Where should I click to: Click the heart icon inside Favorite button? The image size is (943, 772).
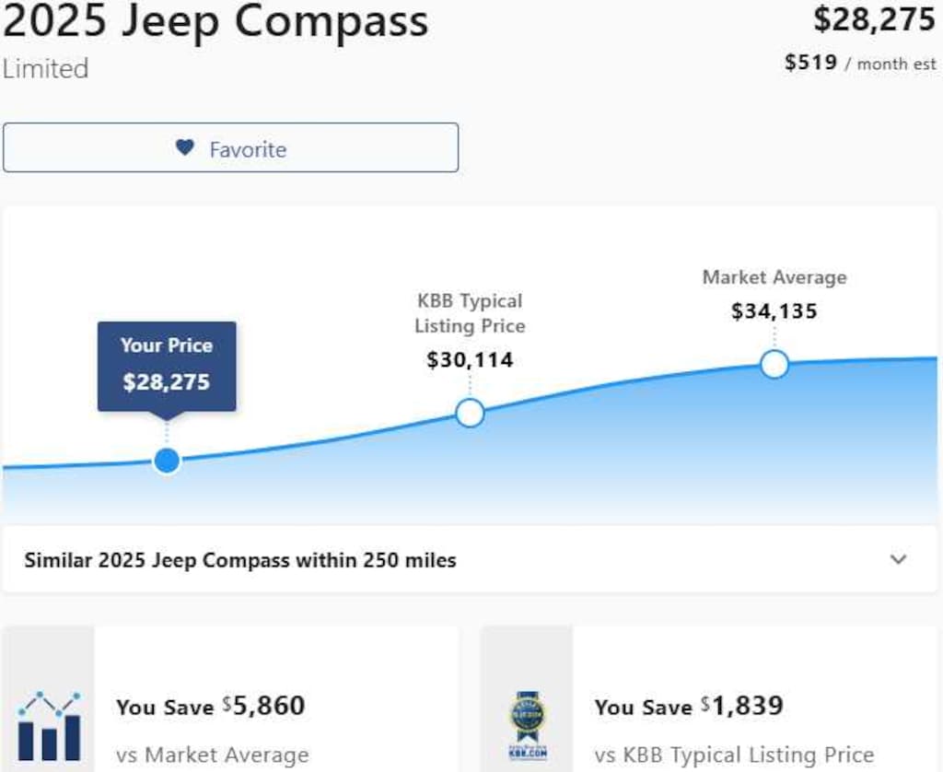coord(184,147)
